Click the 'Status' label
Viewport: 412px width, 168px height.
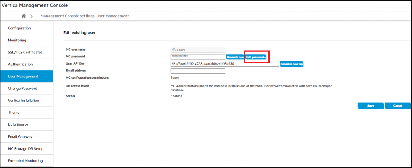pyautogui.click(x=70, y=96)
